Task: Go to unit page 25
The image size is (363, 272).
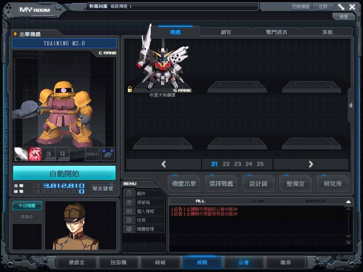Action: click(260, 164)
